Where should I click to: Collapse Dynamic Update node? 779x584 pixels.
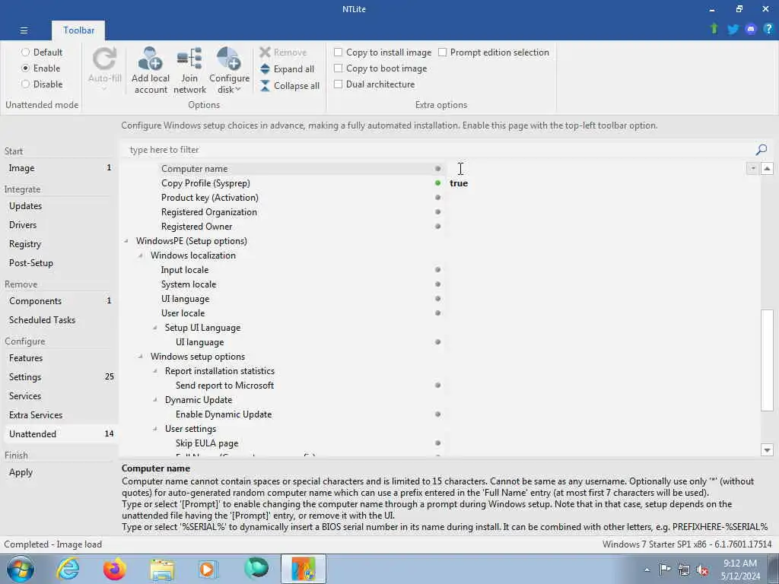pos(155,400)
